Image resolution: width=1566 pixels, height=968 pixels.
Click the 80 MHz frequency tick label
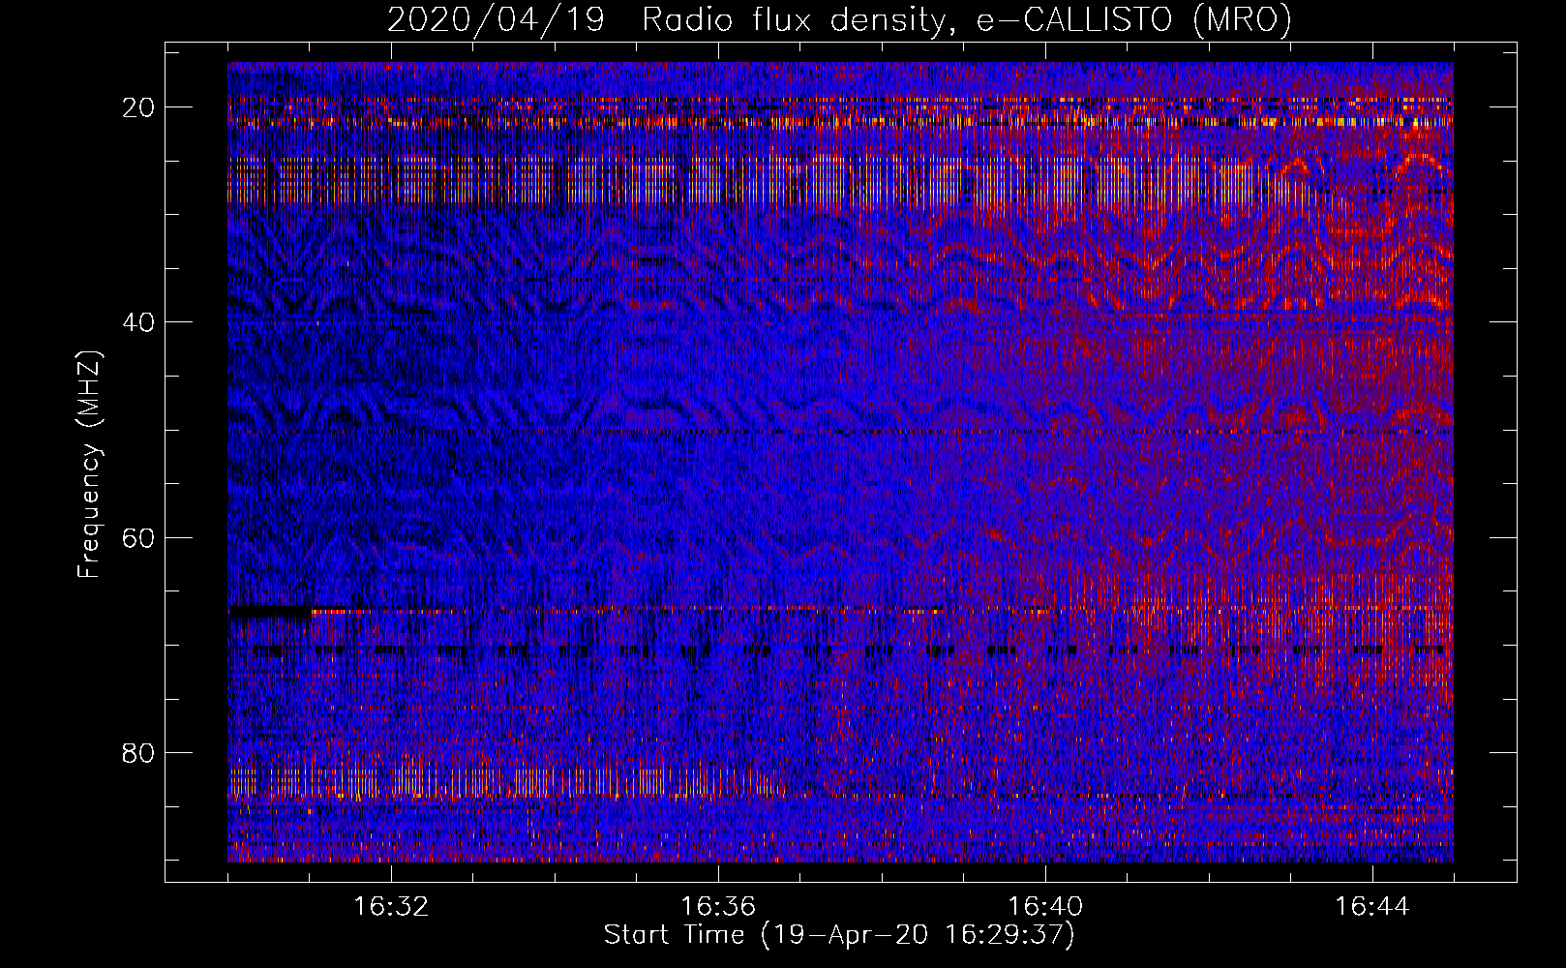click(139, 752)
